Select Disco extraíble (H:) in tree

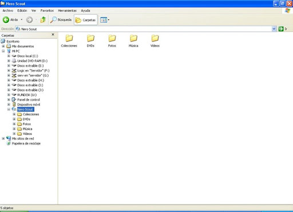tap(30, 81)
